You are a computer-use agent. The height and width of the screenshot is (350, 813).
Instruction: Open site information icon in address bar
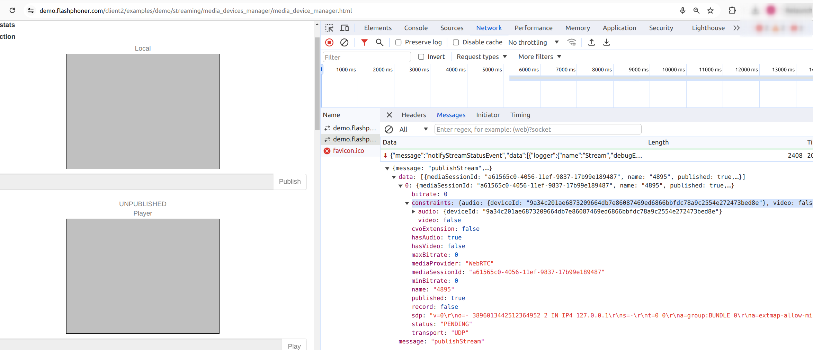coord(31,11)
